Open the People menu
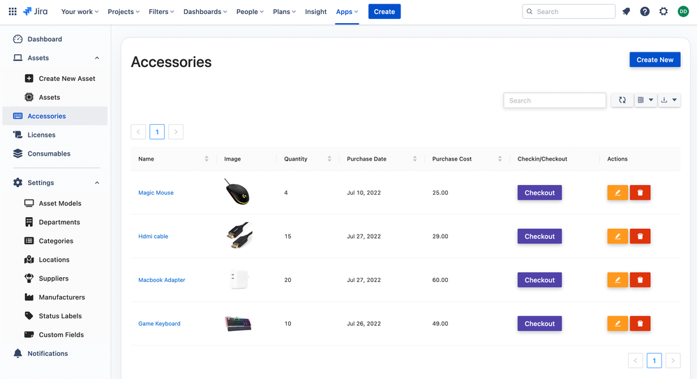The image size is (697, 379). (250, 12)
